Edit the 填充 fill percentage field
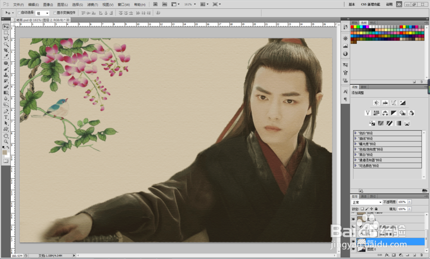Viewport: 430px width, 259px height. (x=402, y=209)
